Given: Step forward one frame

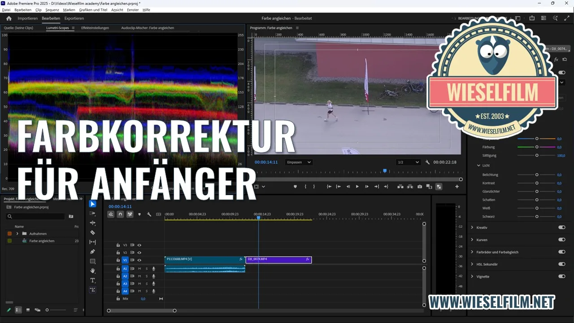Looking at the screenshot, I should pos(367,187).
